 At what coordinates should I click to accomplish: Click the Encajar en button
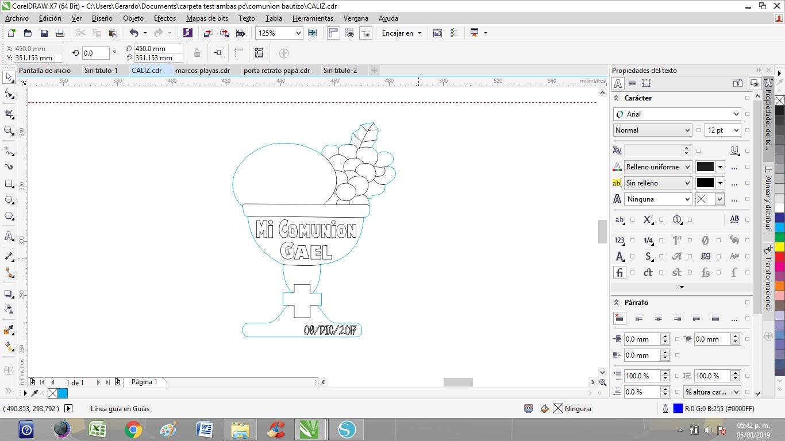tap(401, 33)
